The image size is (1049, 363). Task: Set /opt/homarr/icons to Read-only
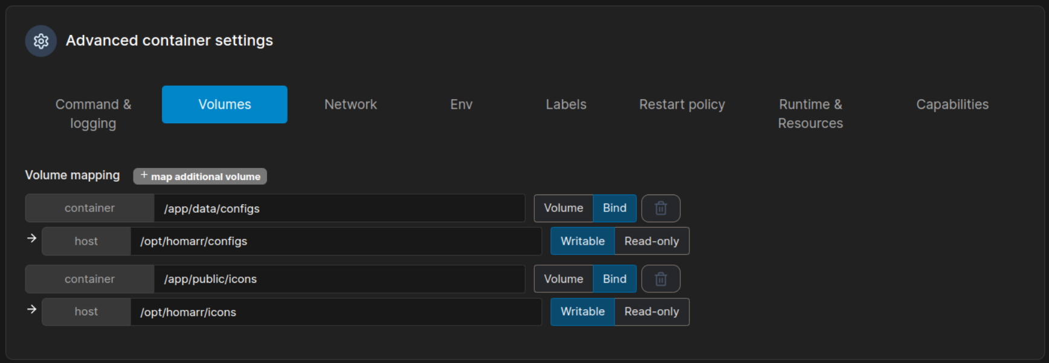coord(651,312)
